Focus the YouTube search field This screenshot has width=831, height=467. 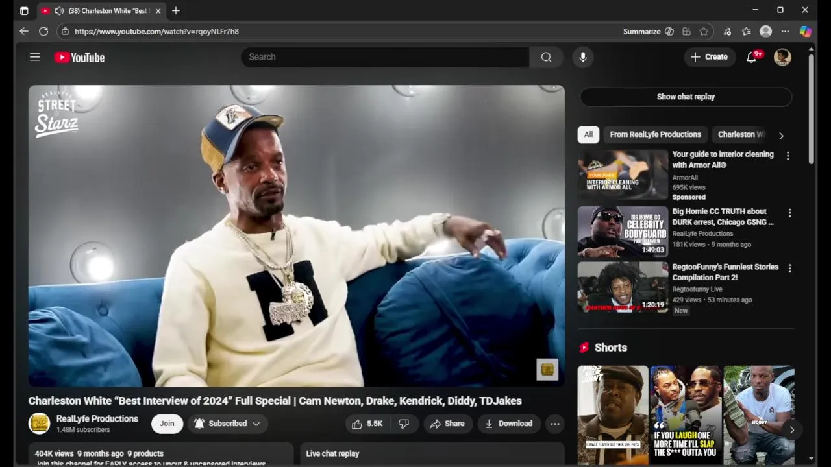(x=385, y=57)
